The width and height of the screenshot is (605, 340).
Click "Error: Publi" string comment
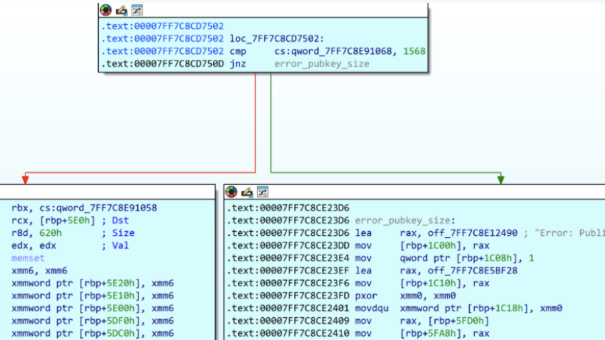click(569, 233)
